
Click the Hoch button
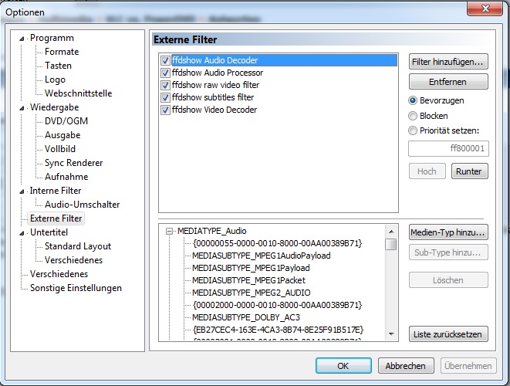(x=427, y=171)
